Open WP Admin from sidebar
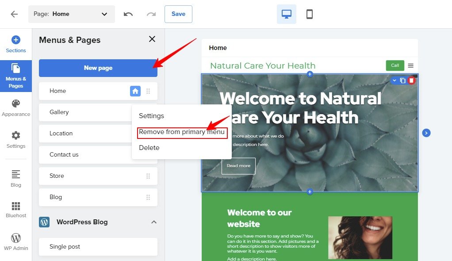This screenshot has height=261, width=452. 16,242
